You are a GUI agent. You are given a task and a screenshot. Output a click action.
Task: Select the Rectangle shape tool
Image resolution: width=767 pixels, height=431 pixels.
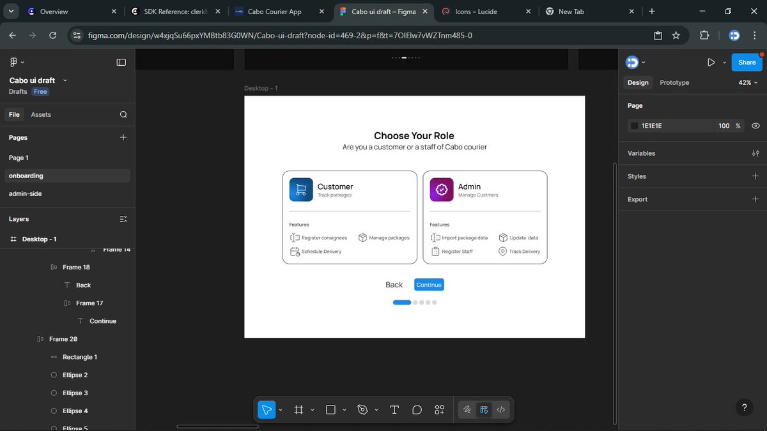coord(330,410)
